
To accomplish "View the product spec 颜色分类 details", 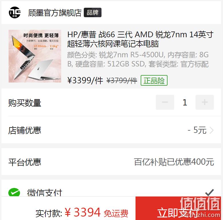I will (x=138, y=59).
